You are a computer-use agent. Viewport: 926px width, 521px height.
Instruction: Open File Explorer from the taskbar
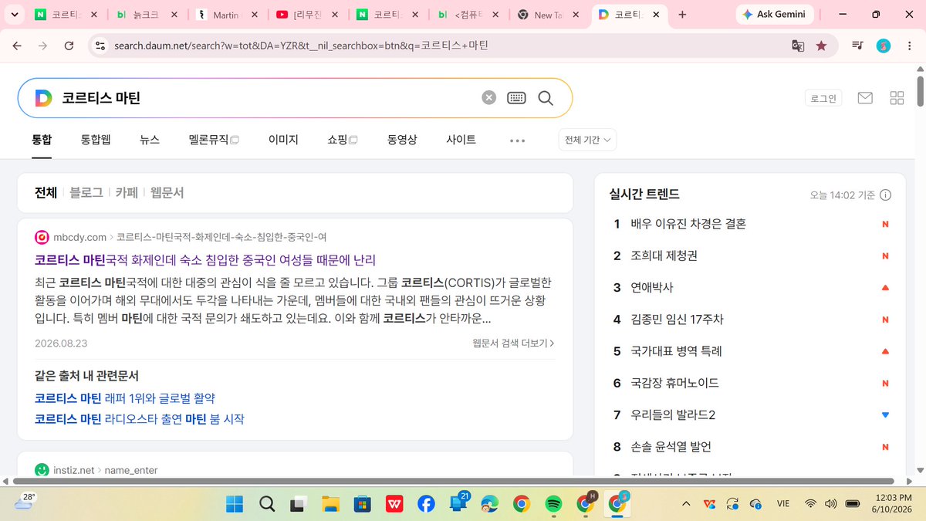tap(330, 504)
